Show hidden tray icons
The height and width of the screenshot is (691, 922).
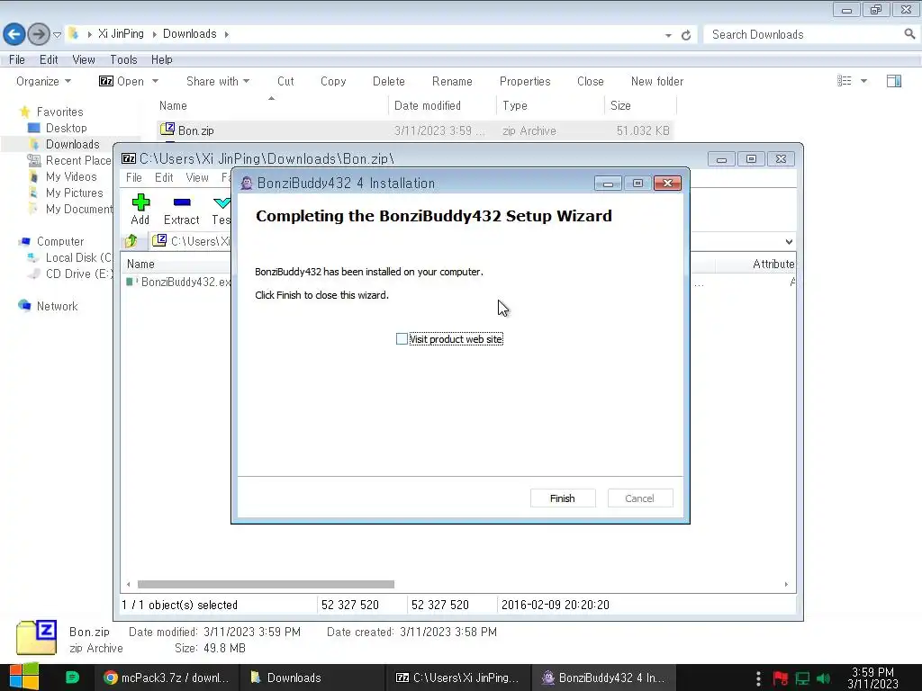(758, 678)
